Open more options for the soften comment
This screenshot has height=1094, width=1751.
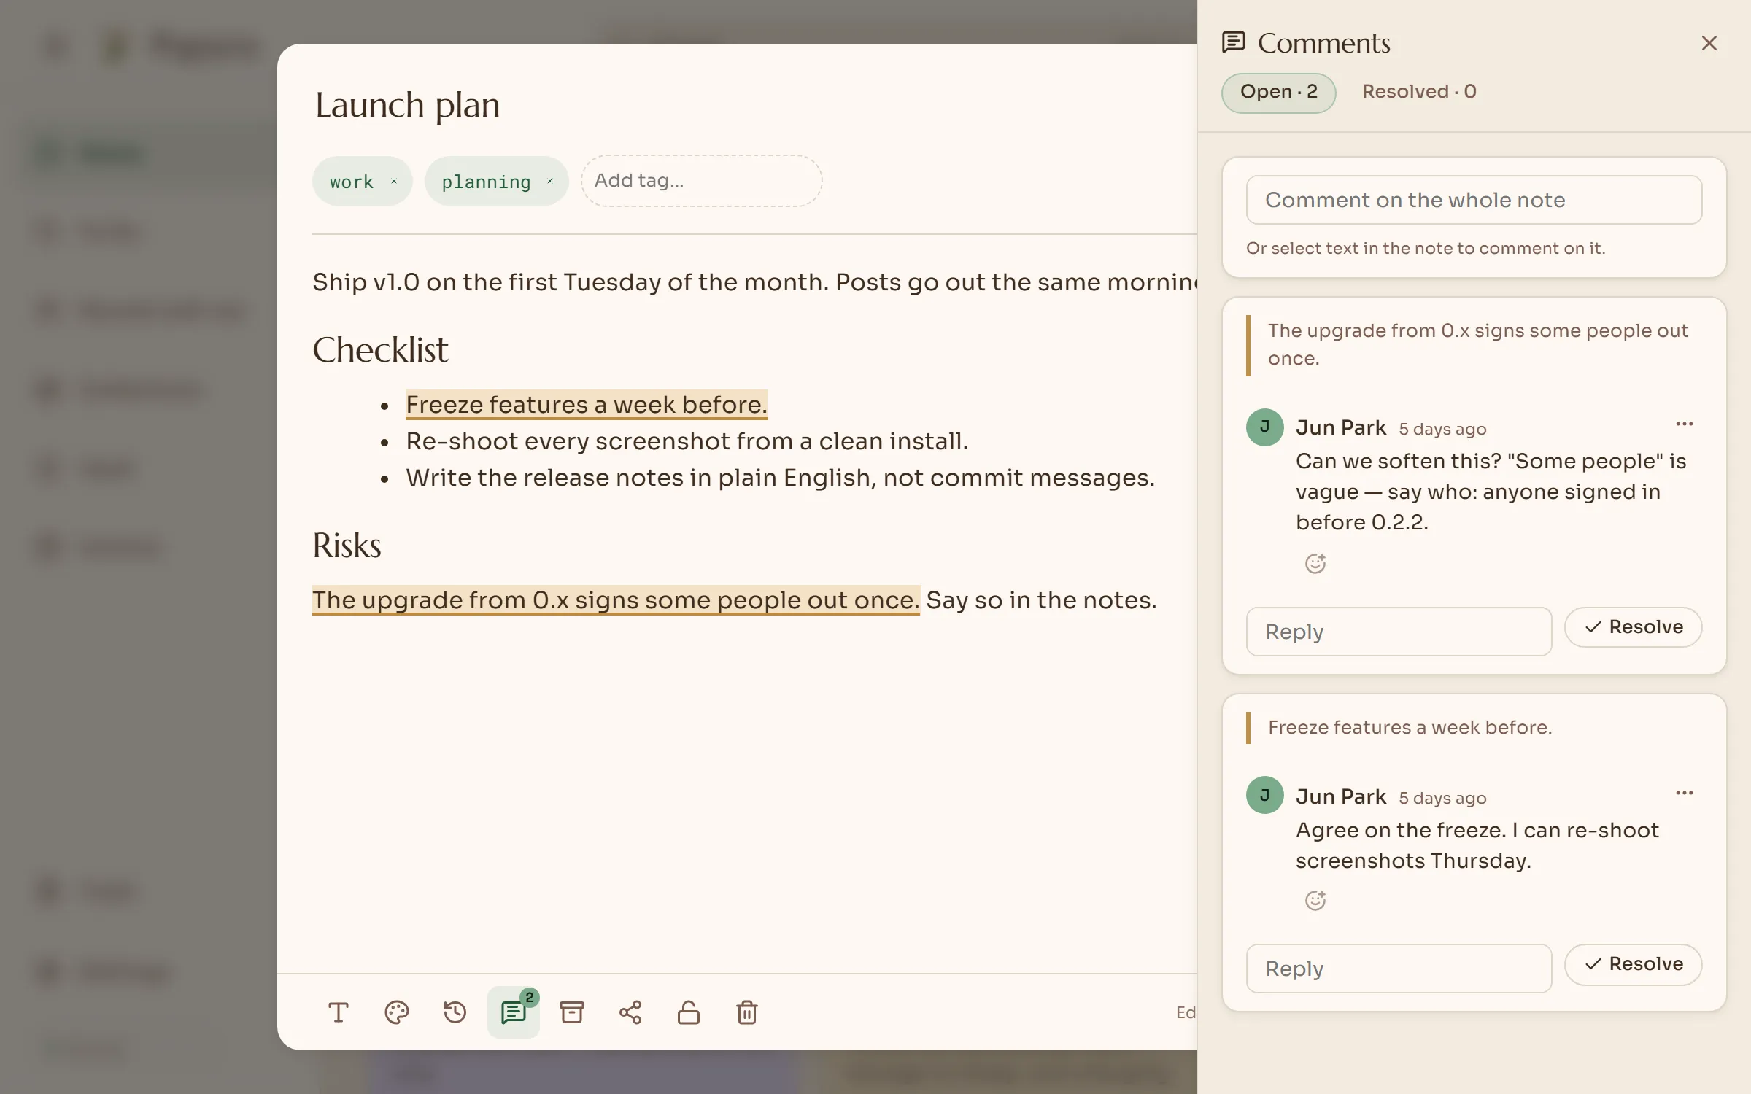[1684, 424]
